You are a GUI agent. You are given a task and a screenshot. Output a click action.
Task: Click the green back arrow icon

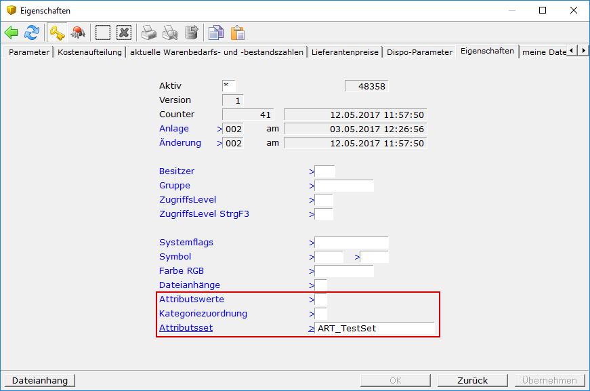[12, 33]
